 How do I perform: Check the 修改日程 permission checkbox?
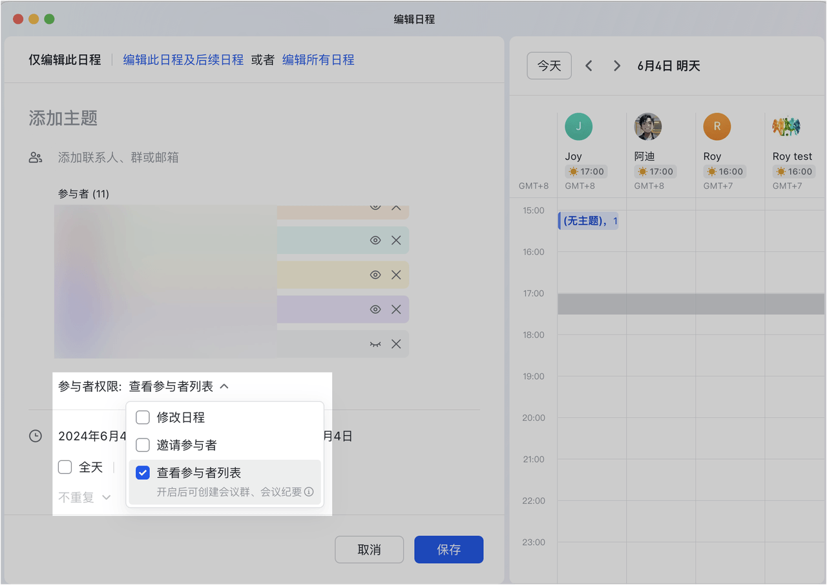click(143, 418)
